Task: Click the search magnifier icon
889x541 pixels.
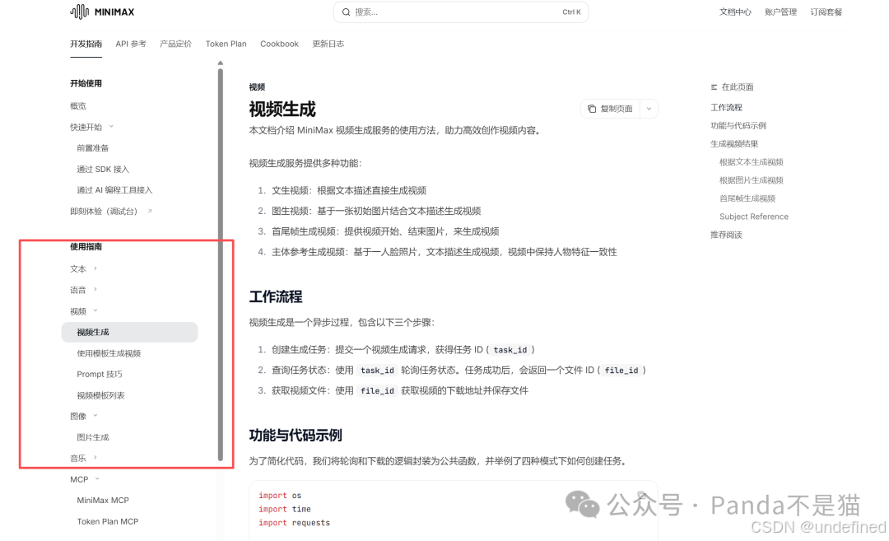Action: pos(347,12)
